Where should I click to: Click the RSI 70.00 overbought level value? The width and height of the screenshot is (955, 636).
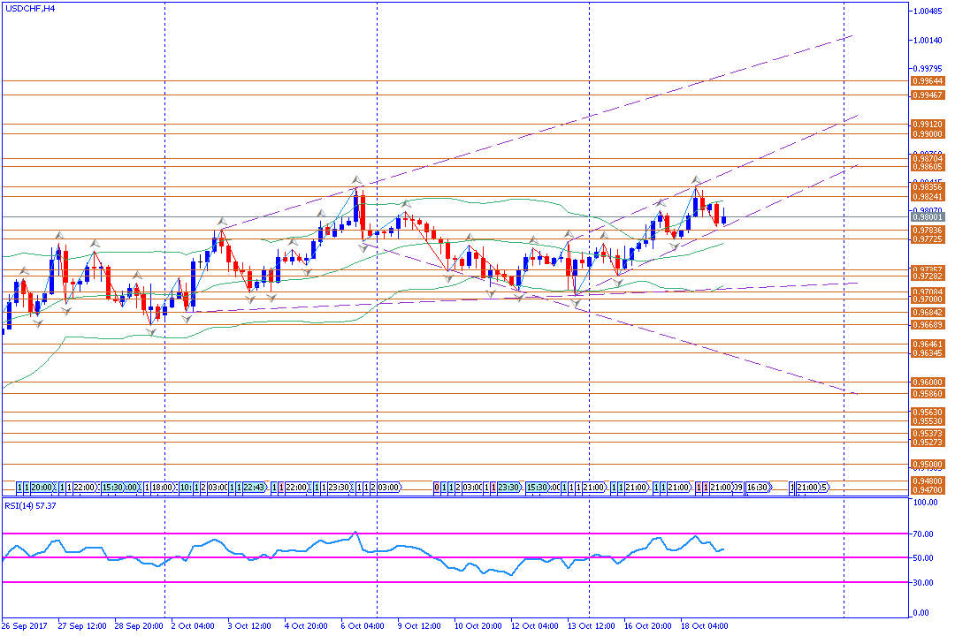[x=924, y=534]
